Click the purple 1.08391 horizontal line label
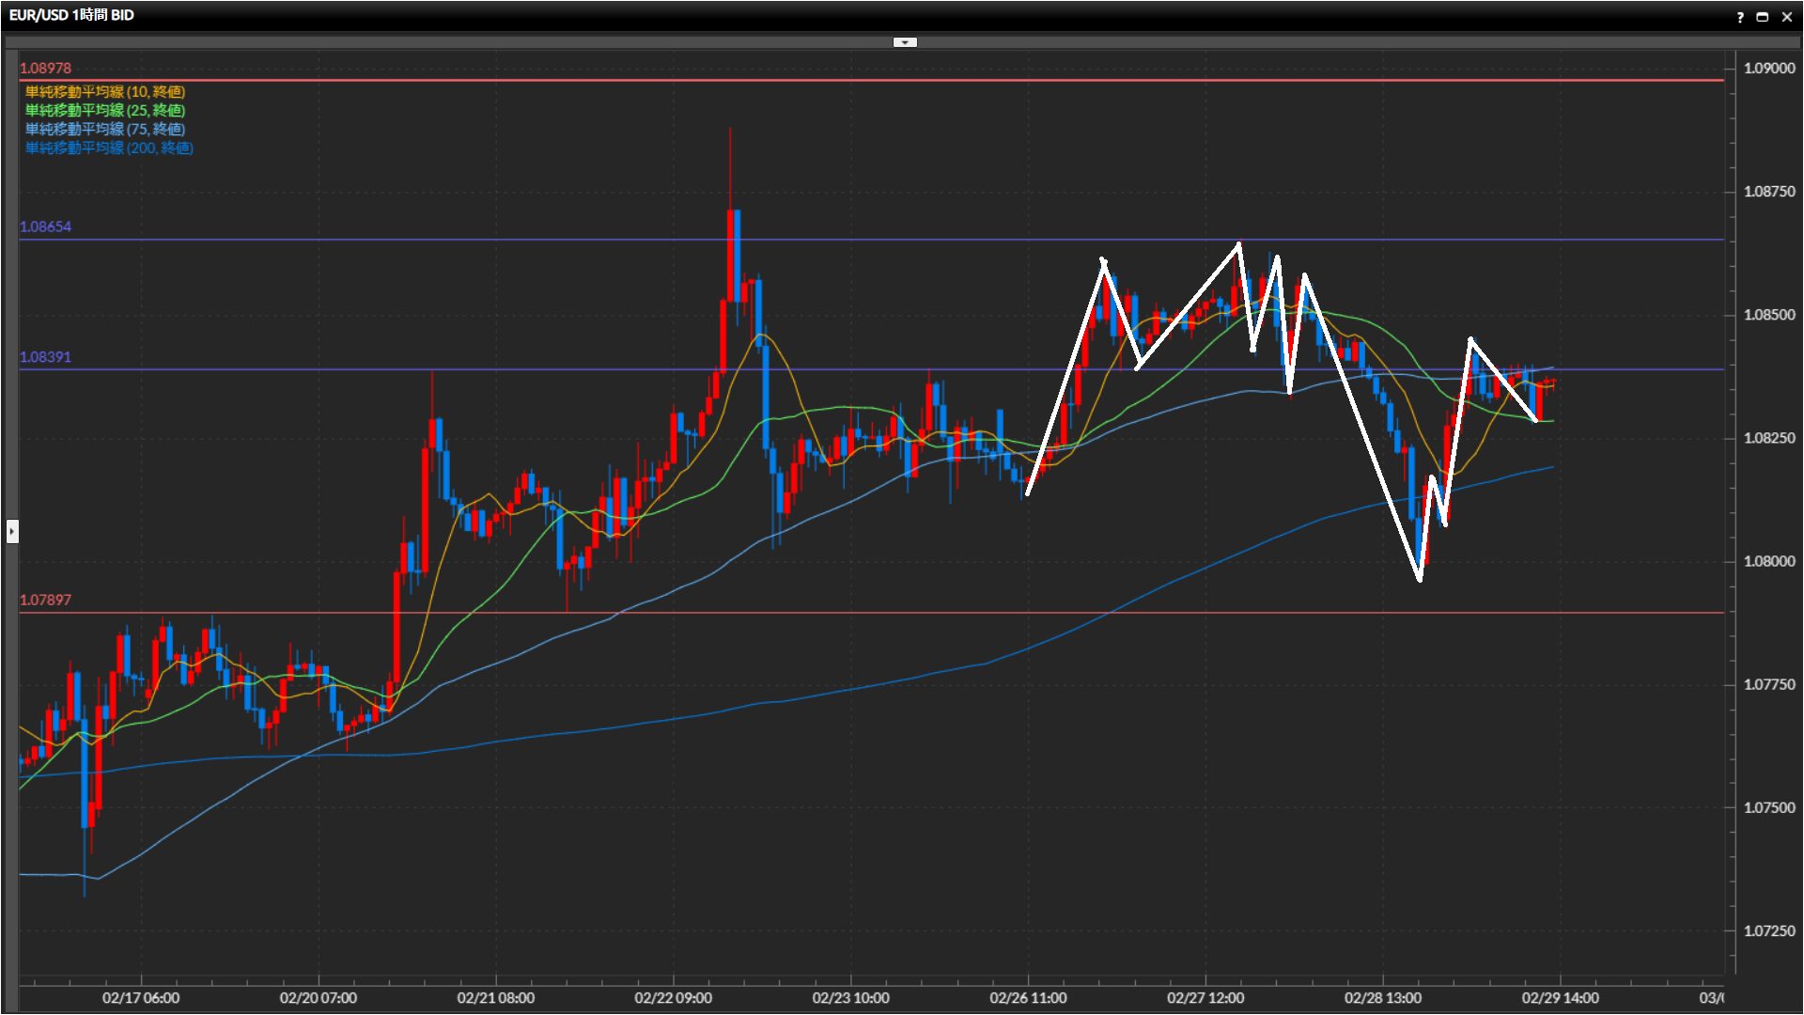This screenshot has height=1015, width=1804. coord(45,358)
